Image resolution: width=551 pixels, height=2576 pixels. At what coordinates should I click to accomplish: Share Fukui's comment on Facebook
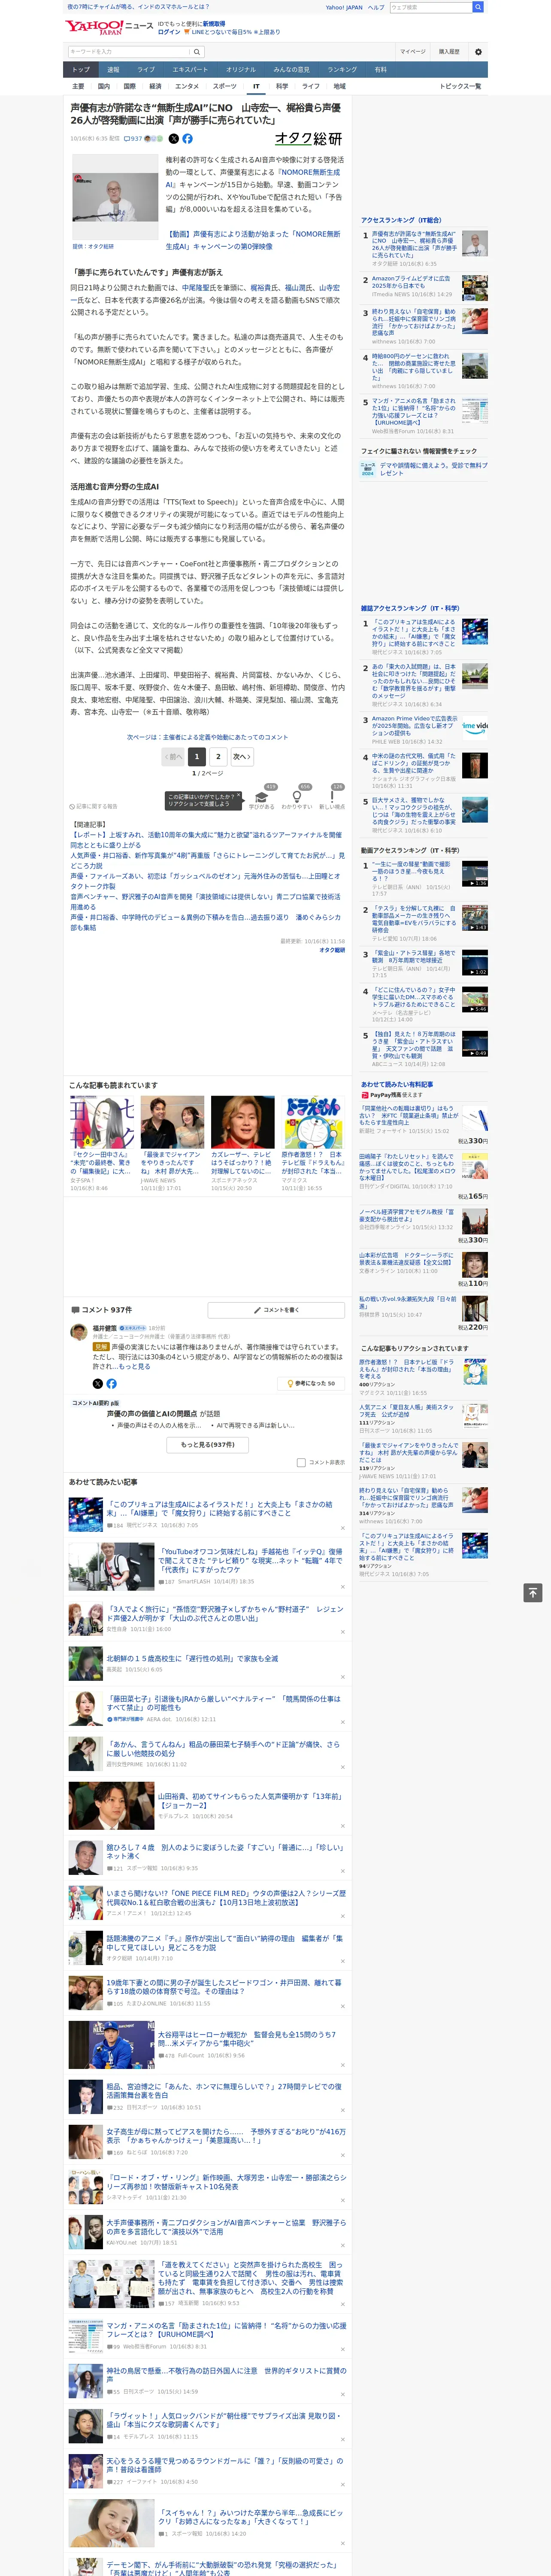click(111, 1384)
